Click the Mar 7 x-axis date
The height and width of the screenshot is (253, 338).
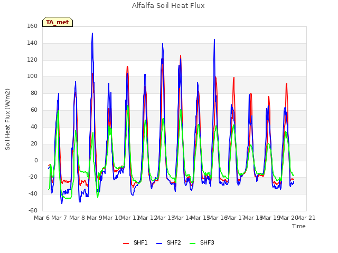(59, 218)
